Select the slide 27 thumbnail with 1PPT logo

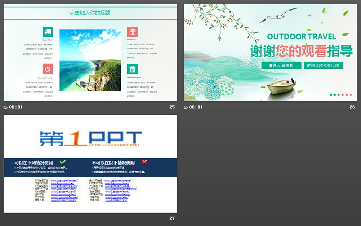coord(90,164)
